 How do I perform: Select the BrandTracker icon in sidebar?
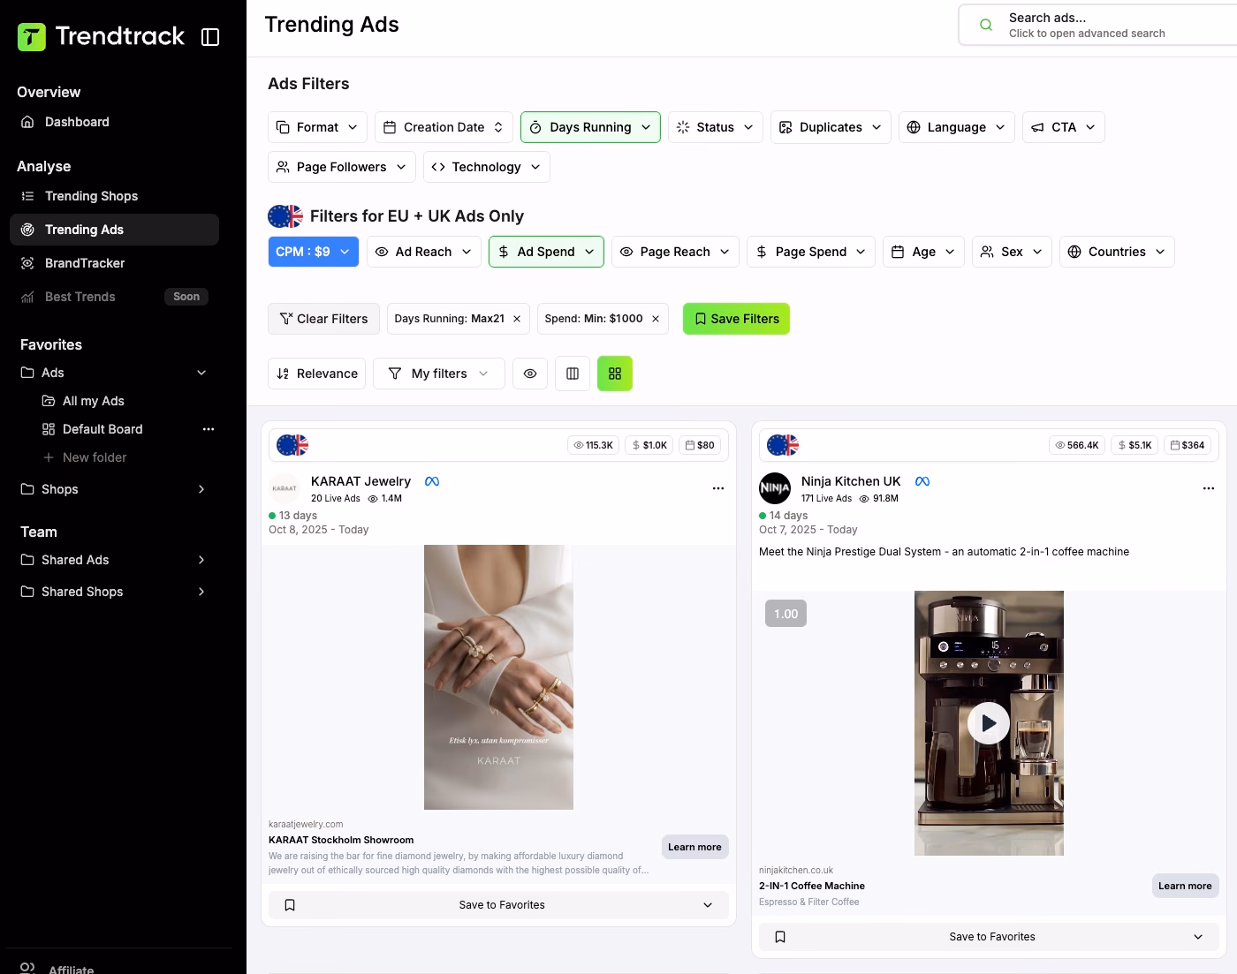(x=27, y=263)
